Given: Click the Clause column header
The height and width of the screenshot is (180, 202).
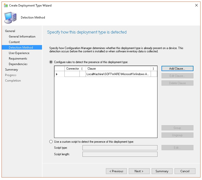Looking at the screenshot, I should coord(118,69).
